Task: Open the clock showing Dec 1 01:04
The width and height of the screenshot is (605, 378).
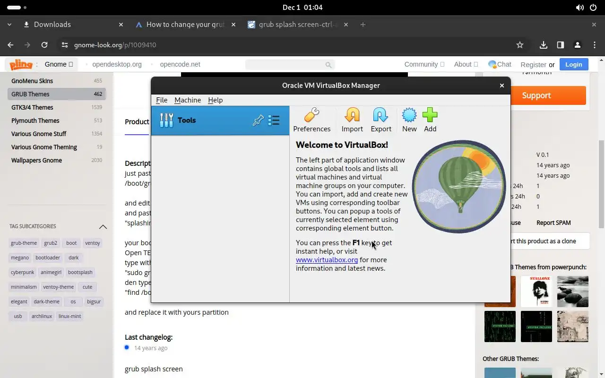Action: (x=302, y=8)
